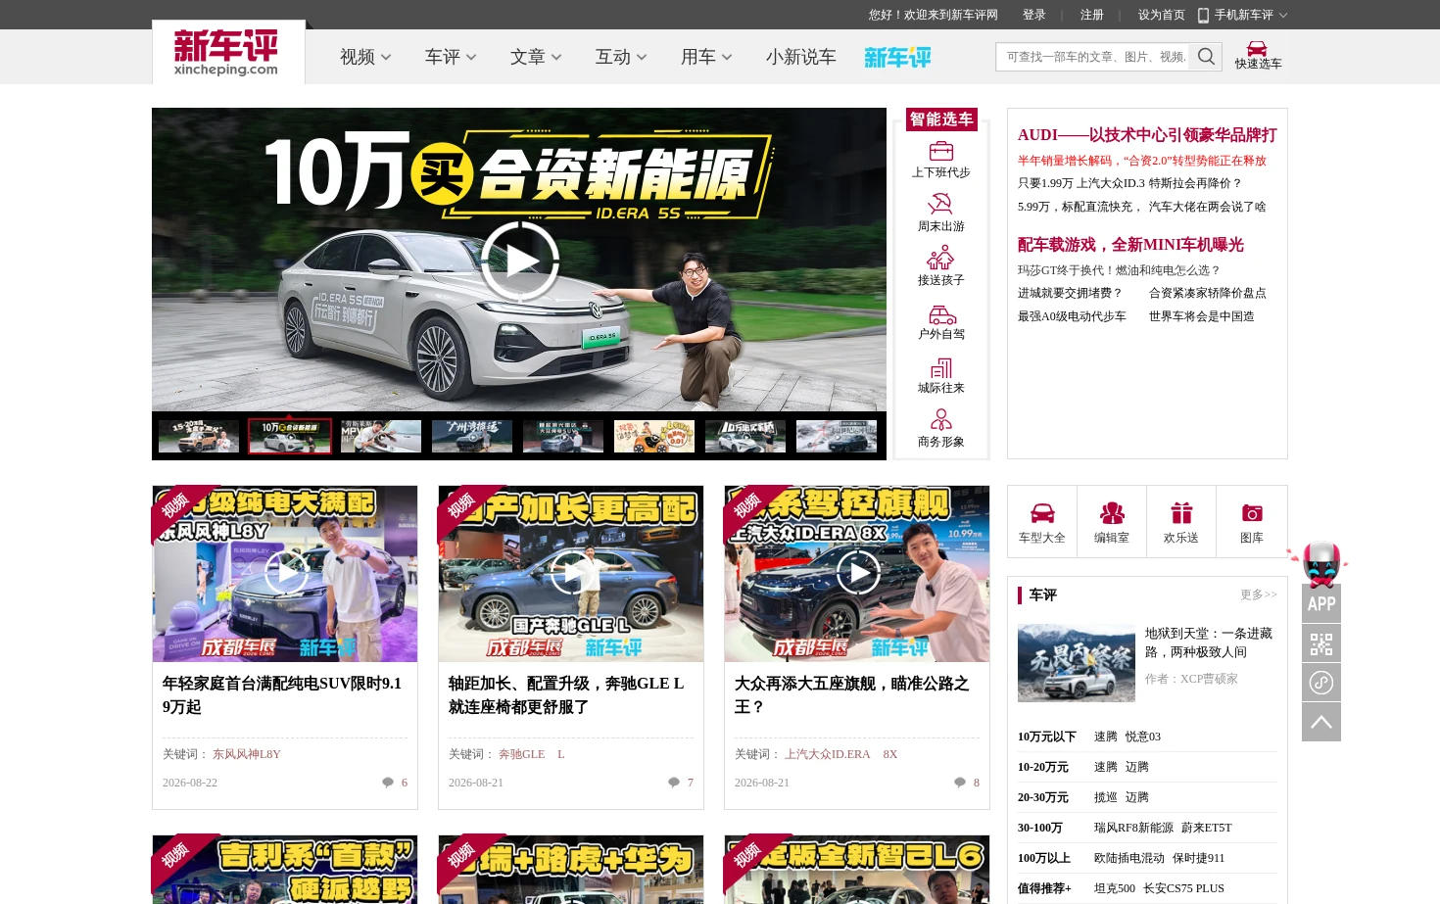Select the 广州湾镇 carousel thumbnail

(x=472, y=436)
